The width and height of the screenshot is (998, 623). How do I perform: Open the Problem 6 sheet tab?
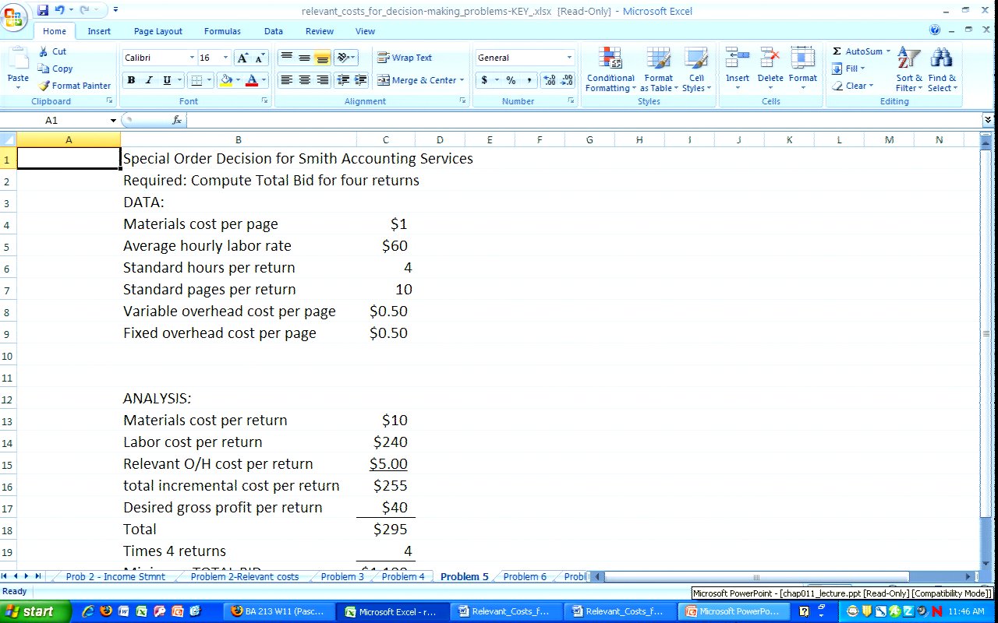click(525, 577)
